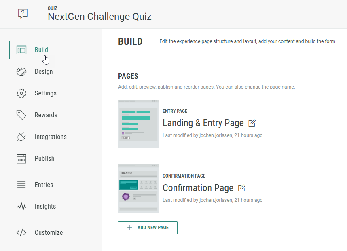The image size is (347, 251).
Task: Switch to the Insights section
Action: pos(45,207)
